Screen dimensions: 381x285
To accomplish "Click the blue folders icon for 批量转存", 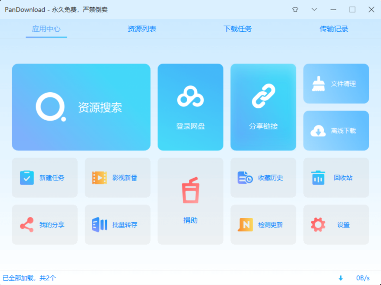I will tap(99, 224).
